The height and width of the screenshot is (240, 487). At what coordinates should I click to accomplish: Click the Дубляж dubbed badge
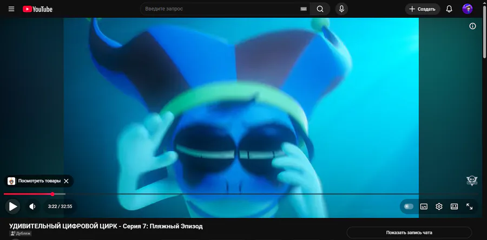pyautogui.click(x=21, y=233)
